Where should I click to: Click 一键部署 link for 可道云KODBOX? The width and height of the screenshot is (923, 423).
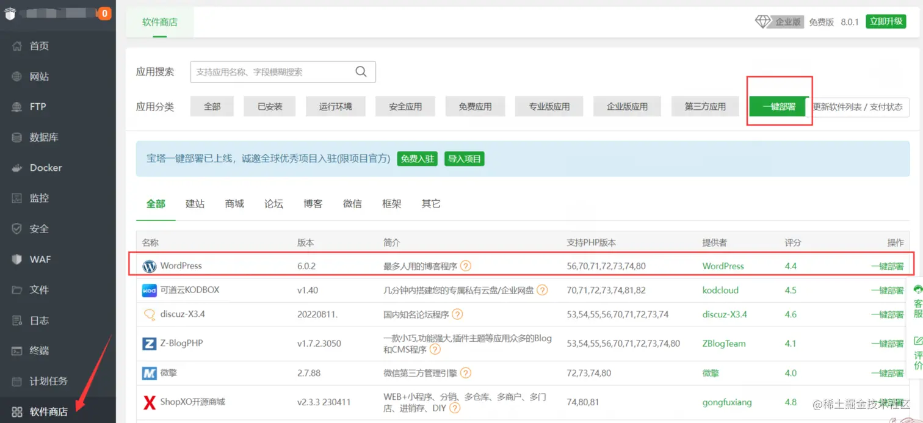tap(887, 291)
